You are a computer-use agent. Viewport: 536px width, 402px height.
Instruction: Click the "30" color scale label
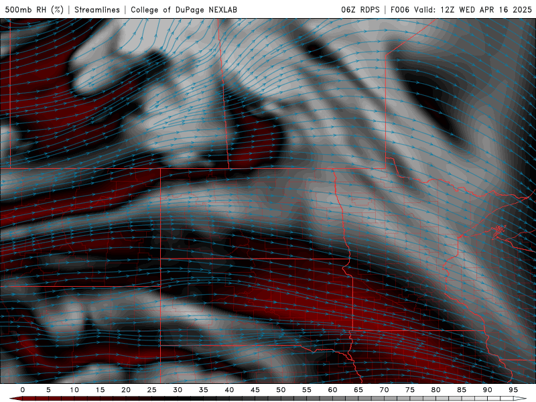click(178, 390)
